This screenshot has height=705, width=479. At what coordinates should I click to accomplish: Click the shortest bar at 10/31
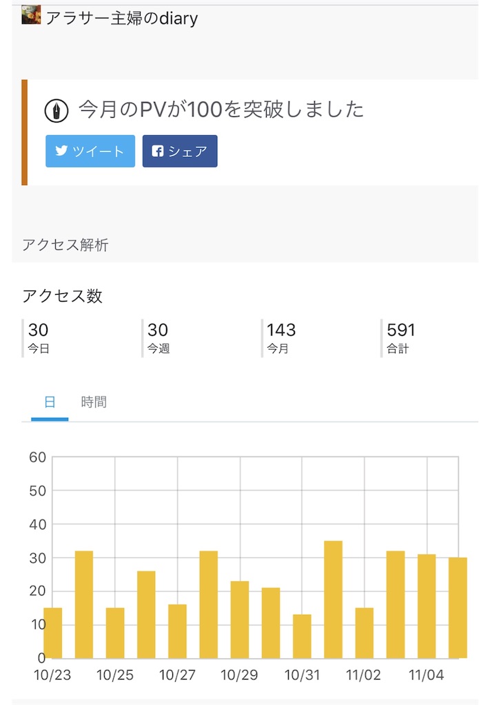tap(302, 636)
